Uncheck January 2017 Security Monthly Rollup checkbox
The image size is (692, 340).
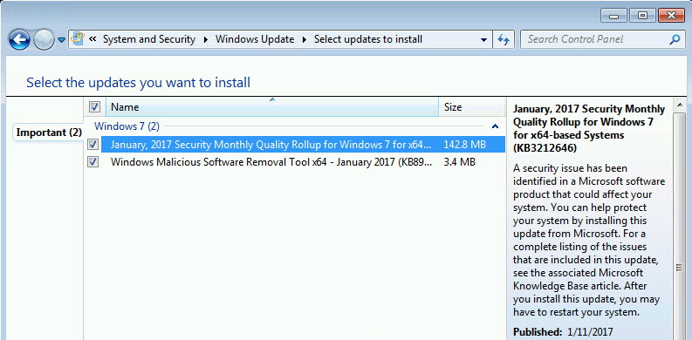click(x=92, y=144)
